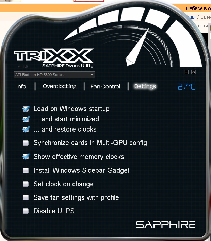Enable Set clock on change
The height and width of the screenshot is (241, 211).
pos(26,184)
